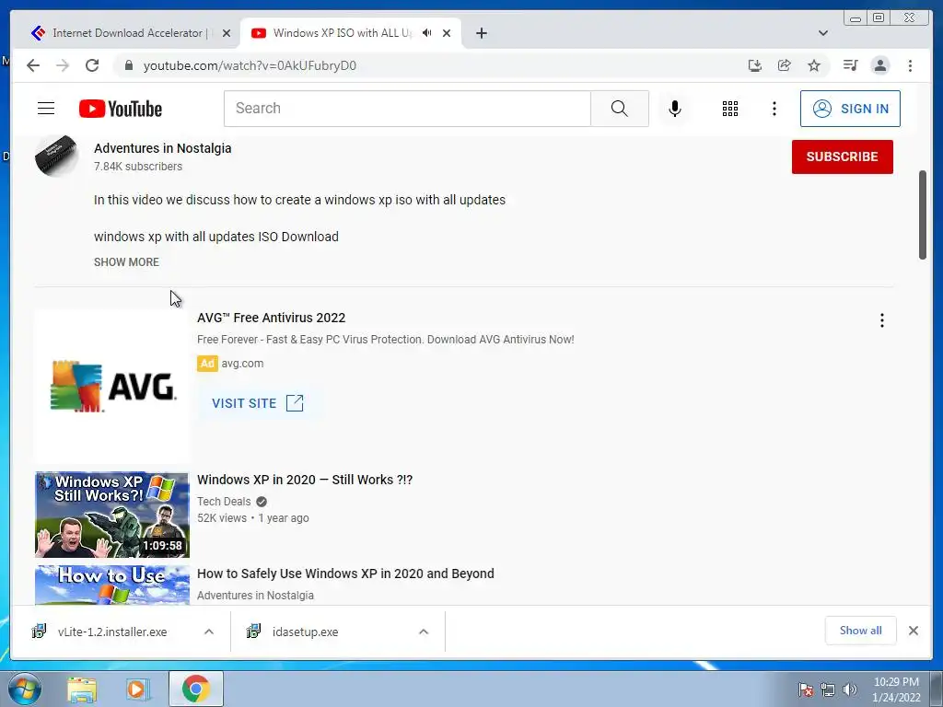Open the Chrome profile avatar
The height and width of the screenshot is (707, 943).
879,65
